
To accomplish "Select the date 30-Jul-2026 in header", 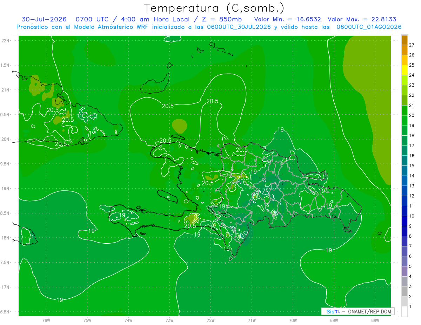I will point(44,19).
